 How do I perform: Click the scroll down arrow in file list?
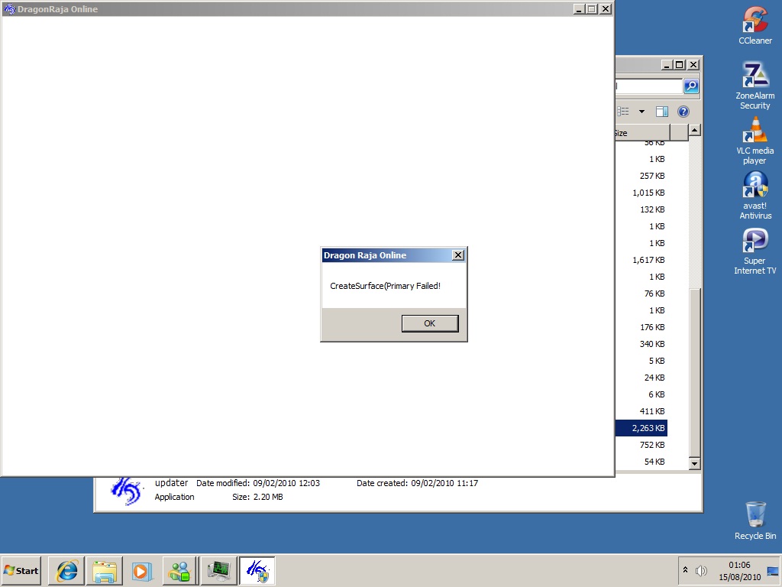coord(694,463)
